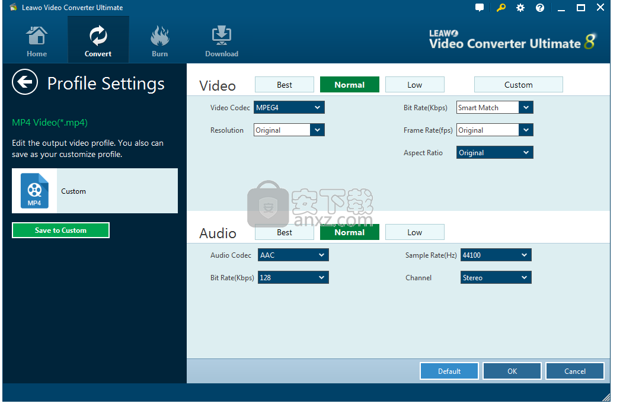Screen dimensions: 623x410
Task: Select Low video quality
Action: point(415,85)
